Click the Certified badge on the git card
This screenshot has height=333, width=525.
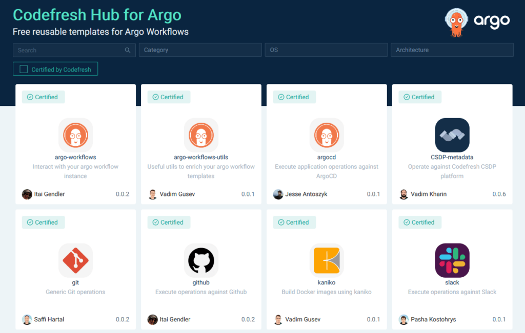coord(43,222)
